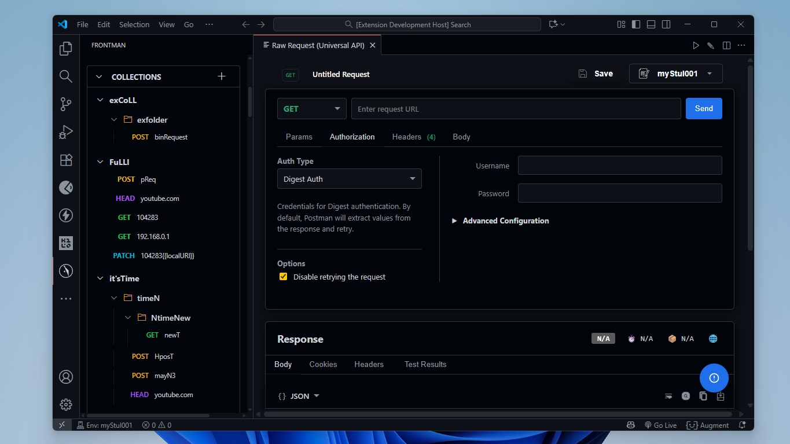Image resolution: width=790 pixels, height=444 pixels.
Task: Toggle the Primary Side Bar visibility
Action: coord(636,24)
